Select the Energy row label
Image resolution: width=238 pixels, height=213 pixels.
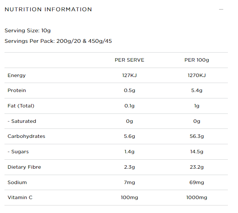pos(16,76)
